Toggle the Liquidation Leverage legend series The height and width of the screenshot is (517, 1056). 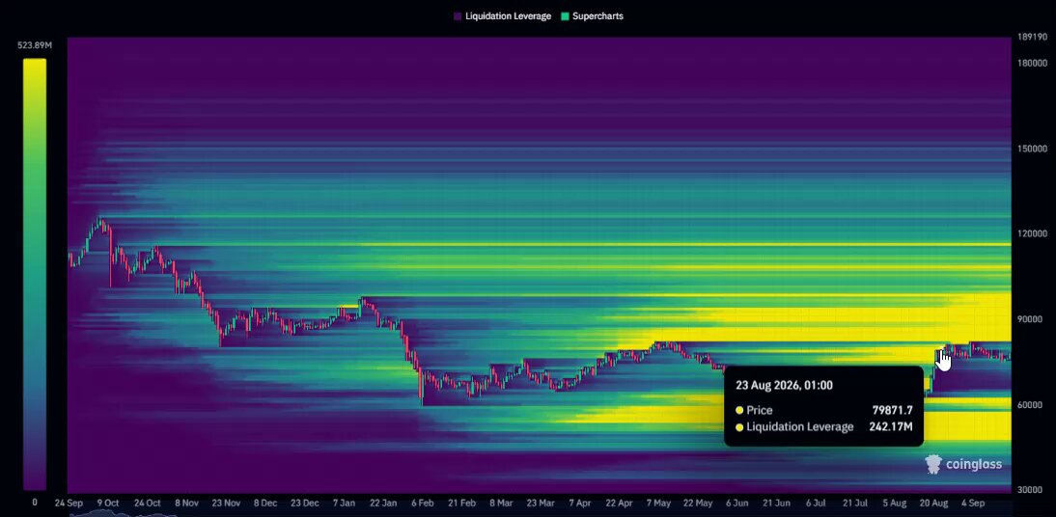pyautogui.click(x=502, y=16)
